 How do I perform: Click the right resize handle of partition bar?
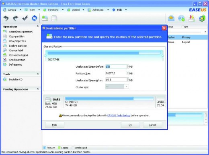pyautogui.click(x=163, y=56)
